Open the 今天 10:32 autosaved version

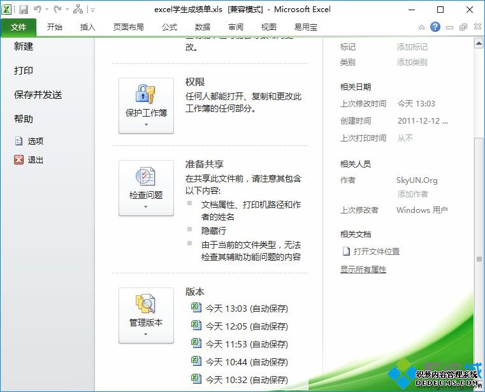pyautogui.click(x=247, y=380)
